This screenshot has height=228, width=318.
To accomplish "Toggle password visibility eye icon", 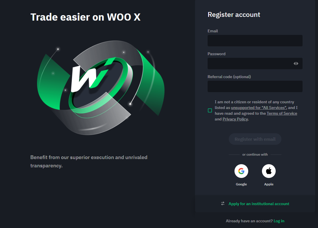I will coord(296,64).
